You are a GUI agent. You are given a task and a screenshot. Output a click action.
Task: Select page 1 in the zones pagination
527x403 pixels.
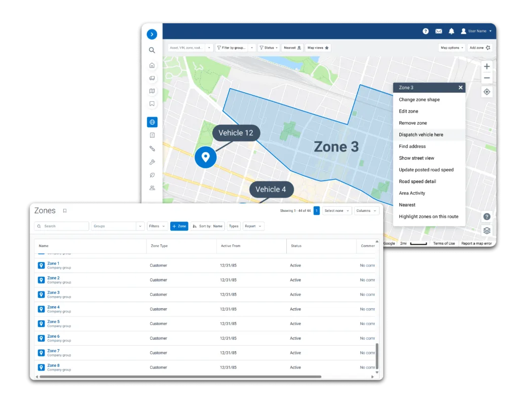(317, 211)
